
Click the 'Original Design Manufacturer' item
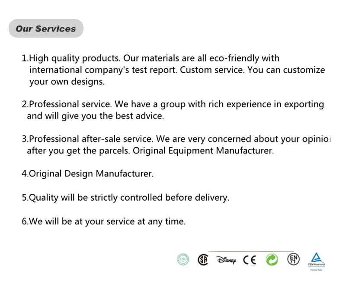pos(87,174)
